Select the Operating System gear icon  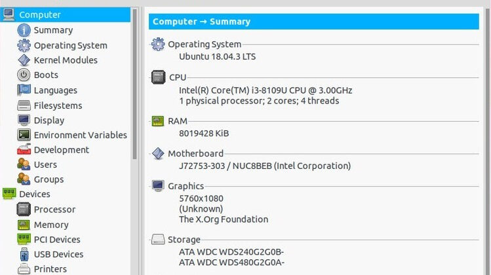(24, 45)
